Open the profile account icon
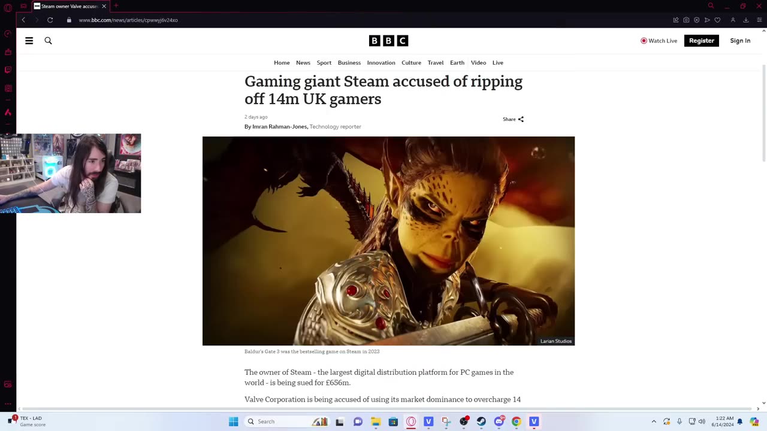 tap(732, 20)
